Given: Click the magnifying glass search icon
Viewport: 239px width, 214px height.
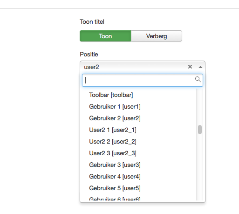Looking at the screenshot, I should 198,79.
